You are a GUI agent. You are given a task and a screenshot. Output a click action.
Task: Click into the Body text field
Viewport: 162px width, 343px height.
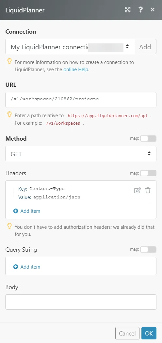coord(81,302)
